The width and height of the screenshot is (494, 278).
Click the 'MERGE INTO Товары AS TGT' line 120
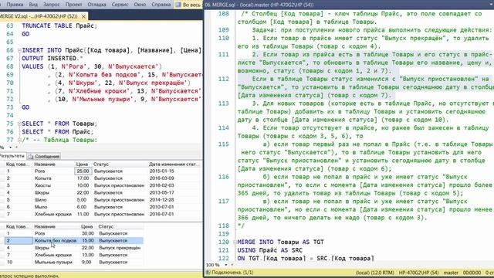[x=280, y=242]
